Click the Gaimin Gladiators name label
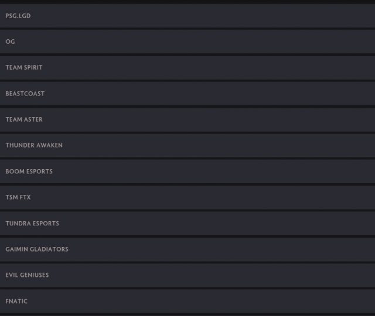The height and width of the screenshot is (316, 375). [37, 249]
